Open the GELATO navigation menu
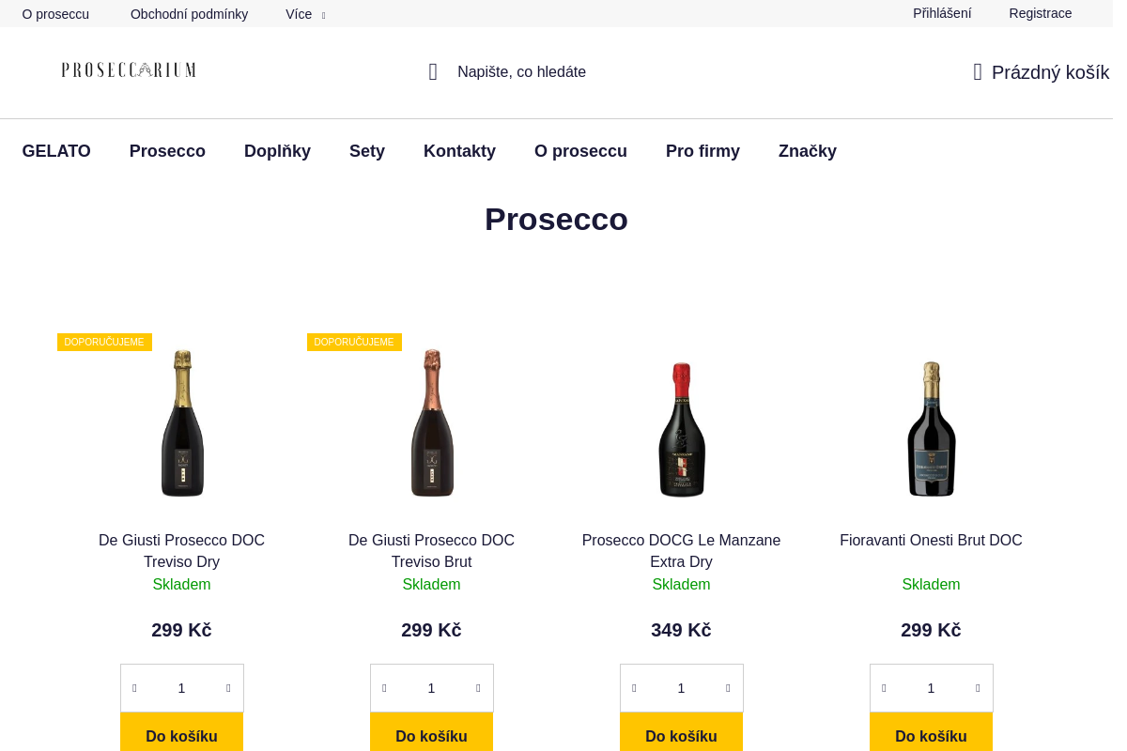The image size is (1127, 751). coord(56,151)
